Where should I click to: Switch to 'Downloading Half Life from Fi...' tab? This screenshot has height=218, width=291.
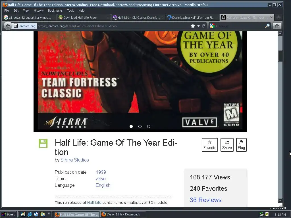(x=193, y=17)
